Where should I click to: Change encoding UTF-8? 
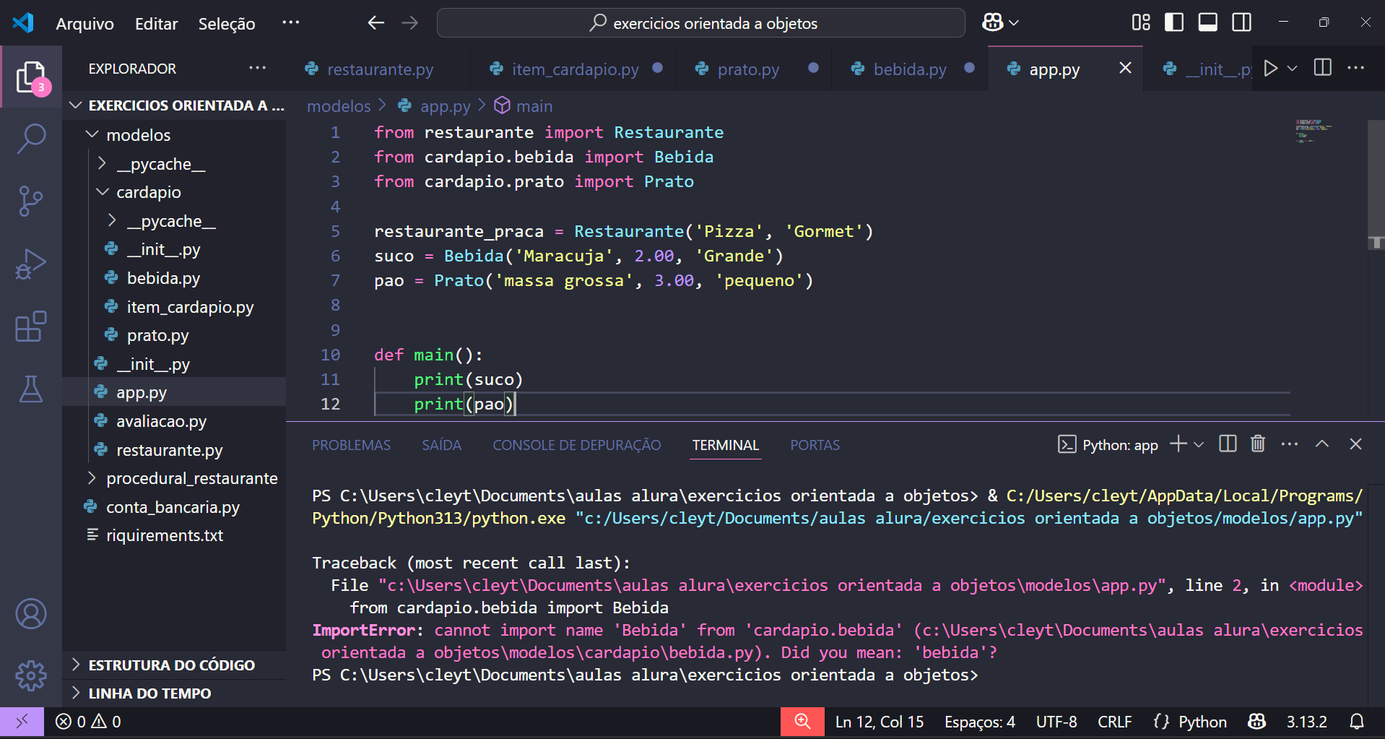pyautogui.click(x=1056, y=722)
